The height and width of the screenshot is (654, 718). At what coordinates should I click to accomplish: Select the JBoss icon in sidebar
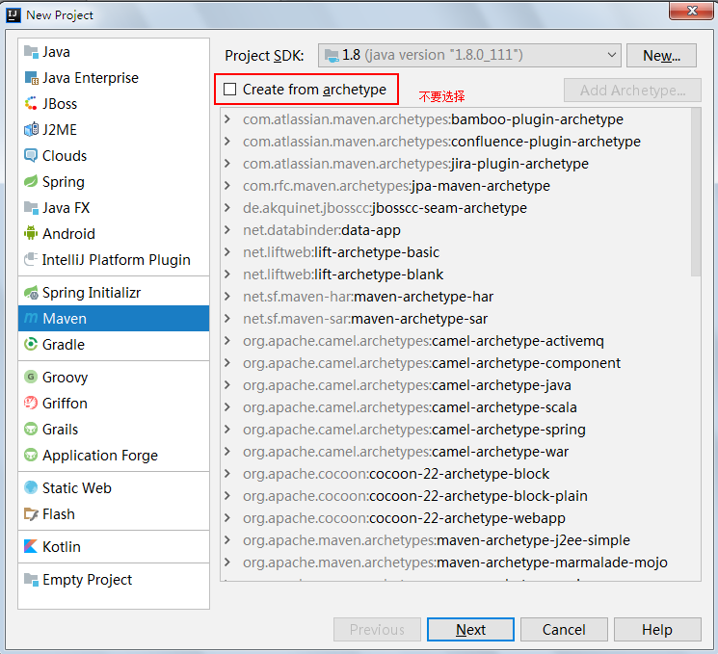pos(31,104)
